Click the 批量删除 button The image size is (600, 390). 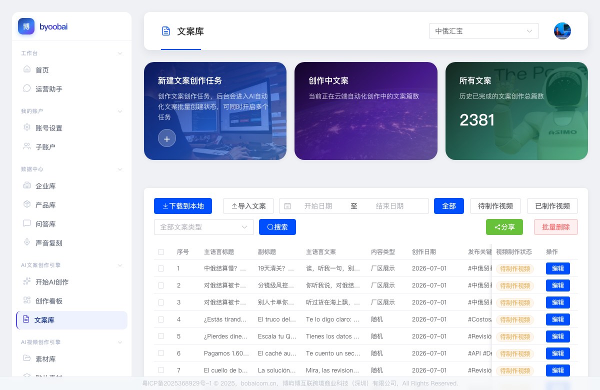(x=556, y=227)
